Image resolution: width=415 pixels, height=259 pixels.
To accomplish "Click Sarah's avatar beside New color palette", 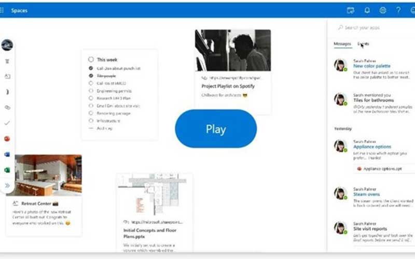I will (340, 65).
